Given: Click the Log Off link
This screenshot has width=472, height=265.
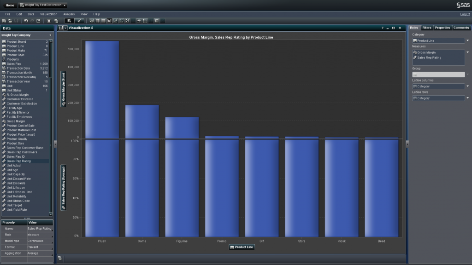Looking at the screenshot, I should coord(465,14).
